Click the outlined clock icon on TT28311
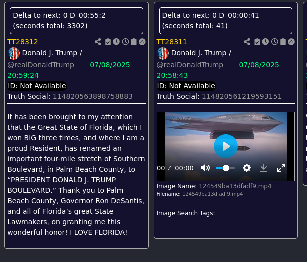Image resolution: width=307 pixels, height=262 pixels. pos(274,42)
